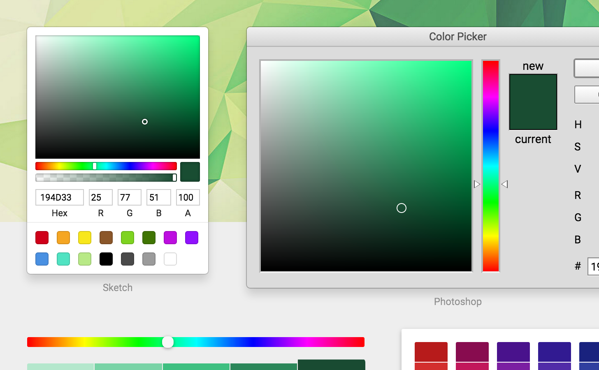The width and height of the screenshot is (599, 370).
Task: Click the Photoshop vertical hue bar
Action: [x=491, y=166]
